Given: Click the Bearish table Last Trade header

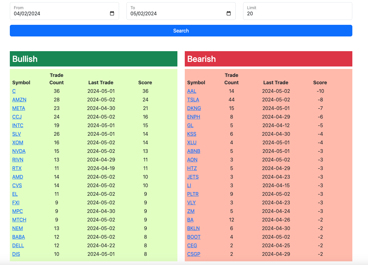Looking at the screenshot, I should coord(276,82).
